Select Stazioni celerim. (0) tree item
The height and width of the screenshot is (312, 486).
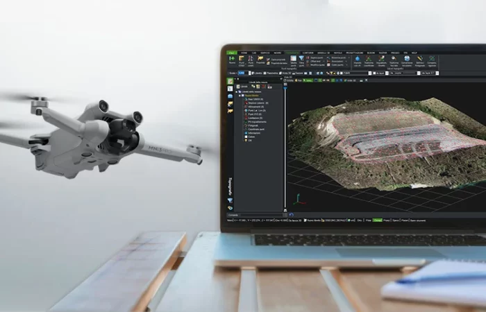(258, 103)
